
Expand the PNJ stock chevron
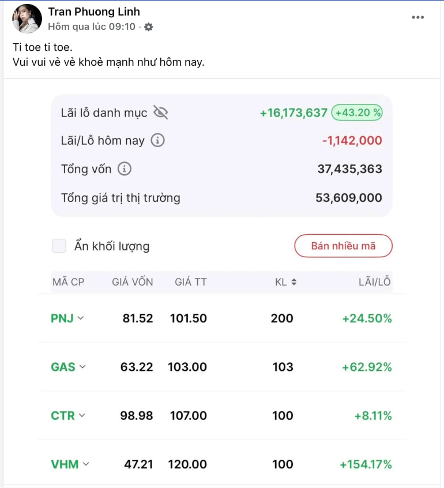[x=81, y=318]
